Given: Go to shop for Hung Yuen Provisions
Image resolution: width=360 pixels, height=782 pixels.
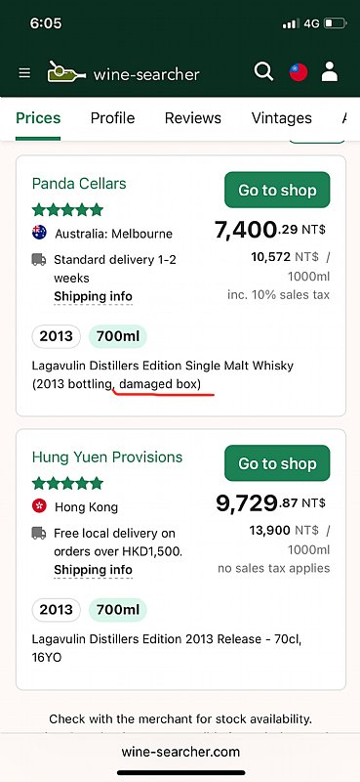Looking at the screenshot, I should tap(277, 463).
